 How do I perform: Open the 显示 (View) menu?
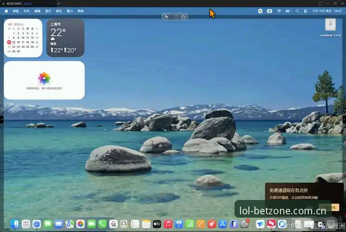(x=48, y=11)
